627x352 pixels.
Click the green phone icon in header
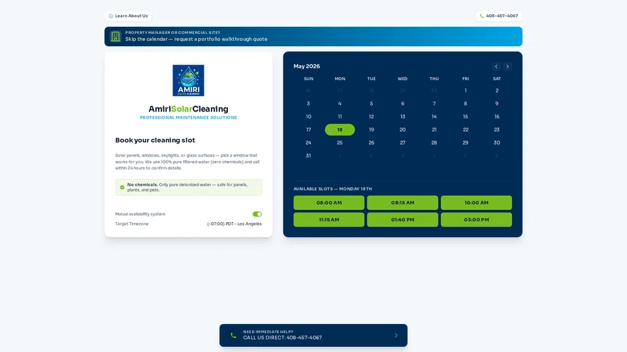[x=481, y=16]
